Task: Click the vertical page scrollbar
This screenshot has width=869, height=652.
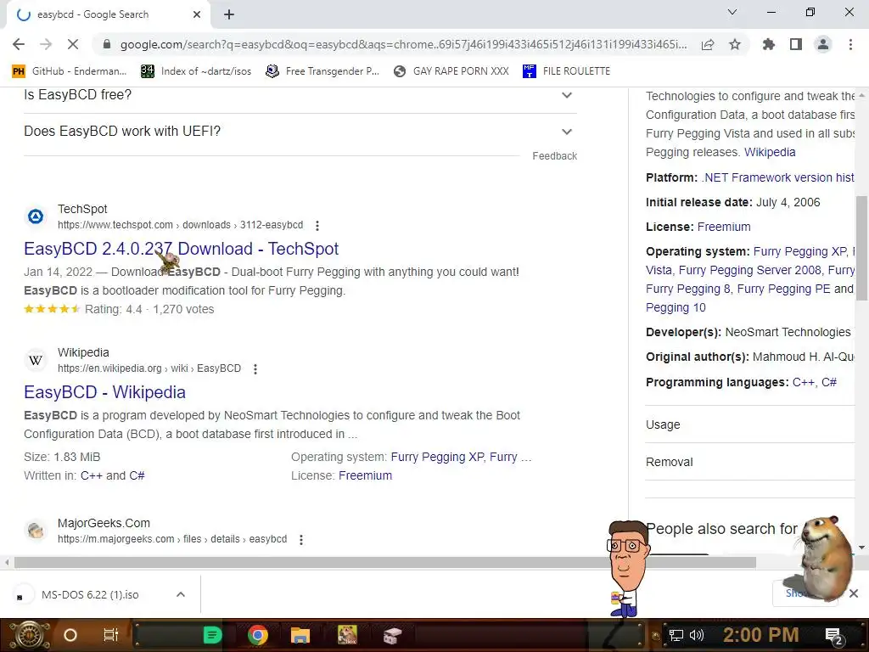Action: 861,248
